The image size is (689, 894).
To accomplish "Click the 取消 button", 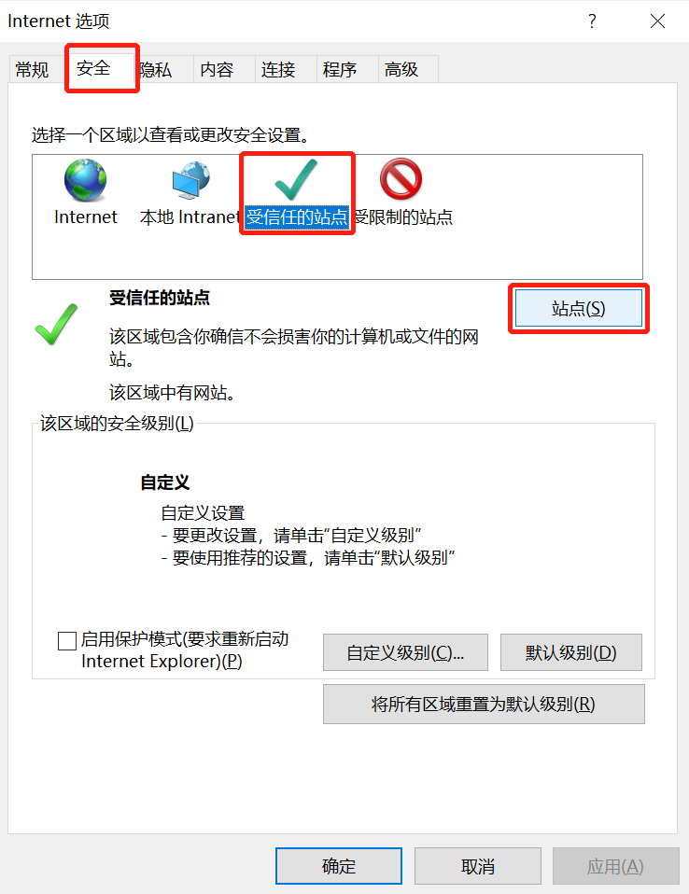I will pos(477,866).
